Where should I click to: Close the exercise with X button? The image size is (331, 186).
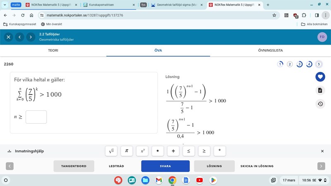8,37
